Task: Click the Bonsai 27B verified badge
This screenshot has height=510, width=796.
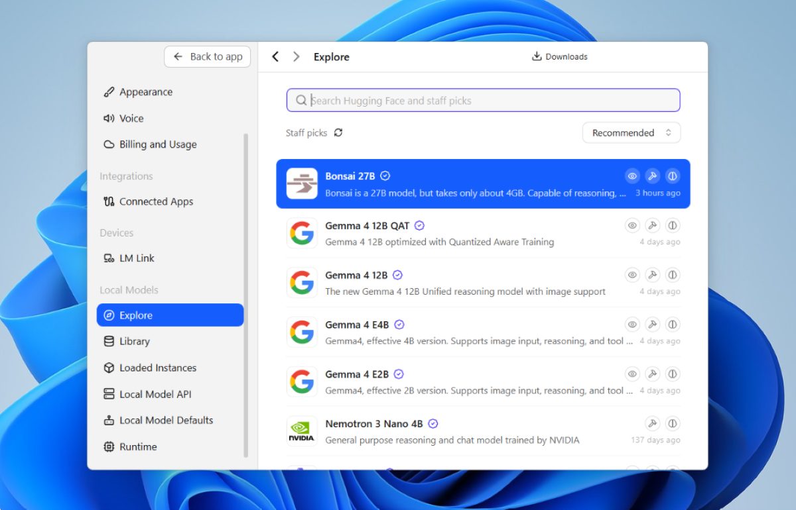Action: 385,176
